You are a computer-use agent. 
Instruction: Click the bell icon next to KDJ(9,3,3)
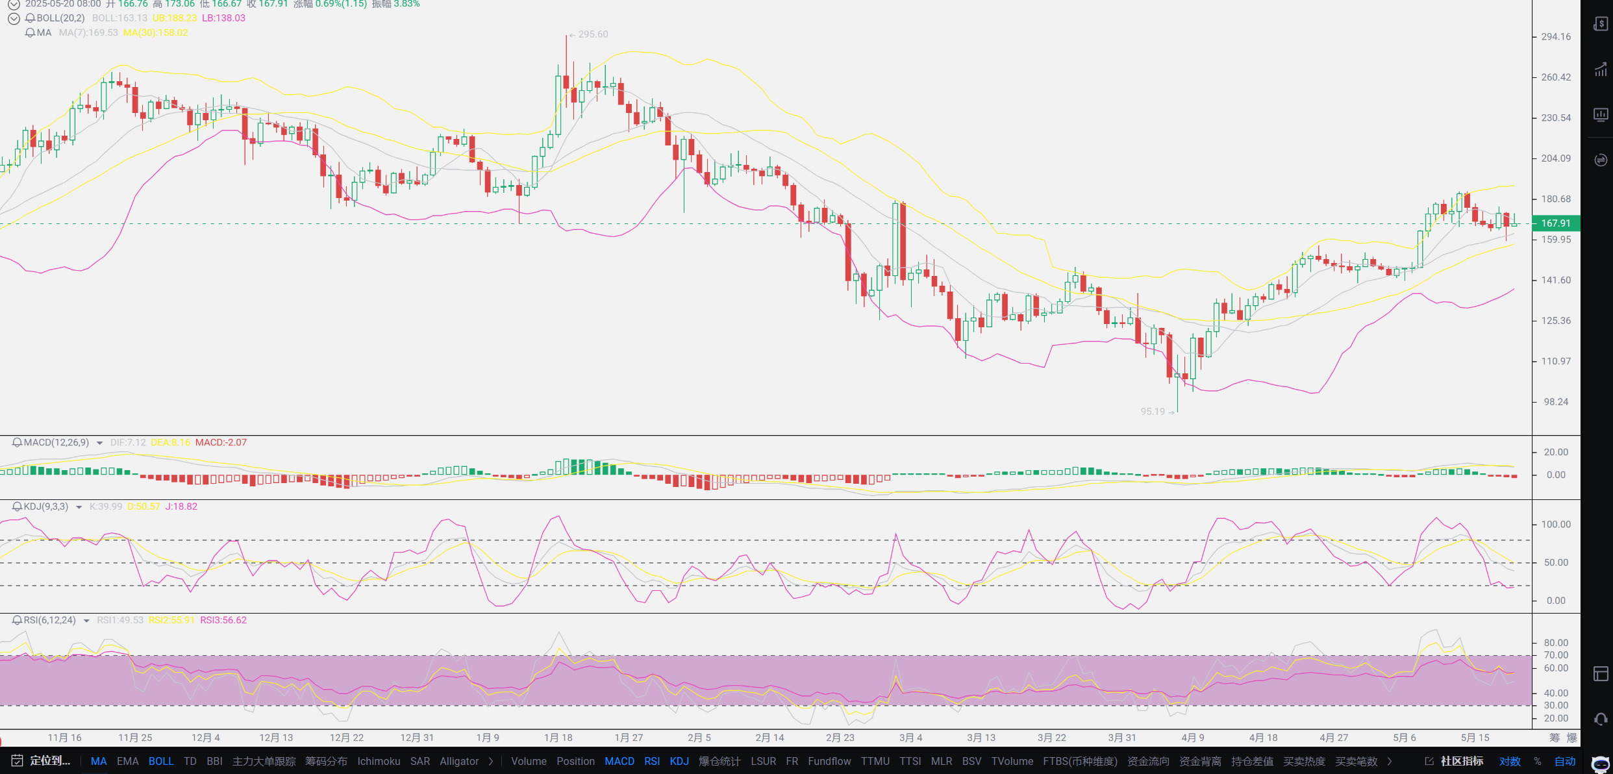[x=18, y=506]
